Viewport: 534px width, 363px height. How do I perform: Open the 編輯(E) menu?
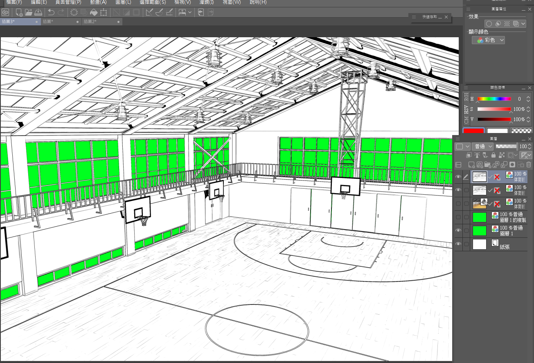39,2
